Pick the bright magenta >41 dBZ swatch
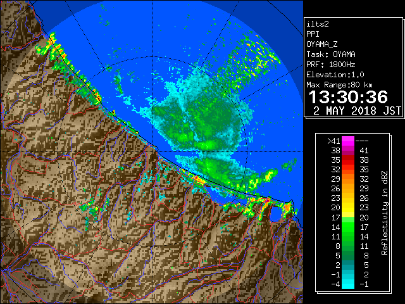The width and height of the screenshot is (405, 304). [348, 141]
